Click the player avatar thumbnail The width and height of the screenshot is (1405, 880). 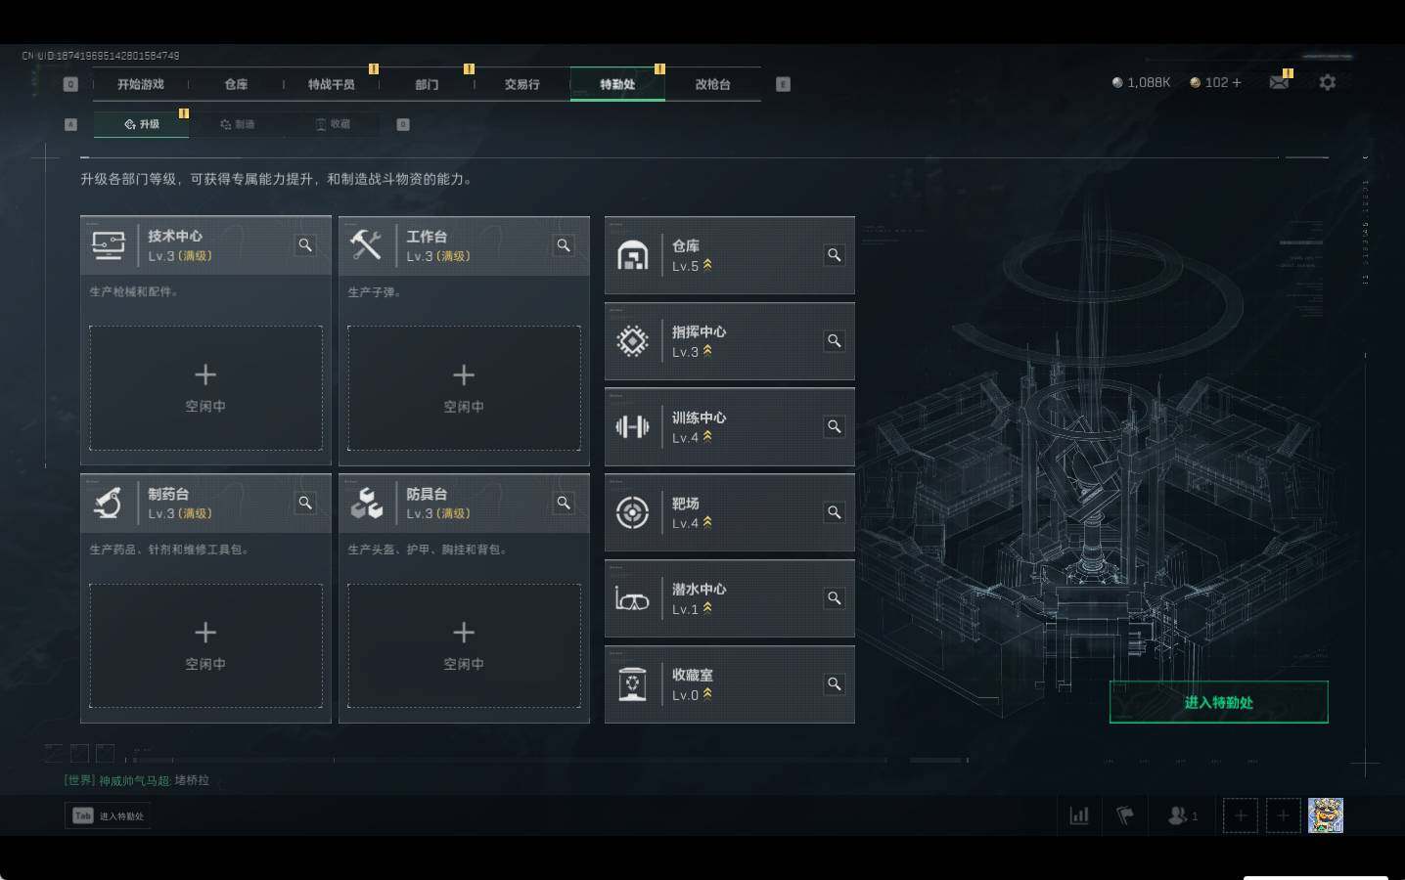click(x=1326, y=815)
